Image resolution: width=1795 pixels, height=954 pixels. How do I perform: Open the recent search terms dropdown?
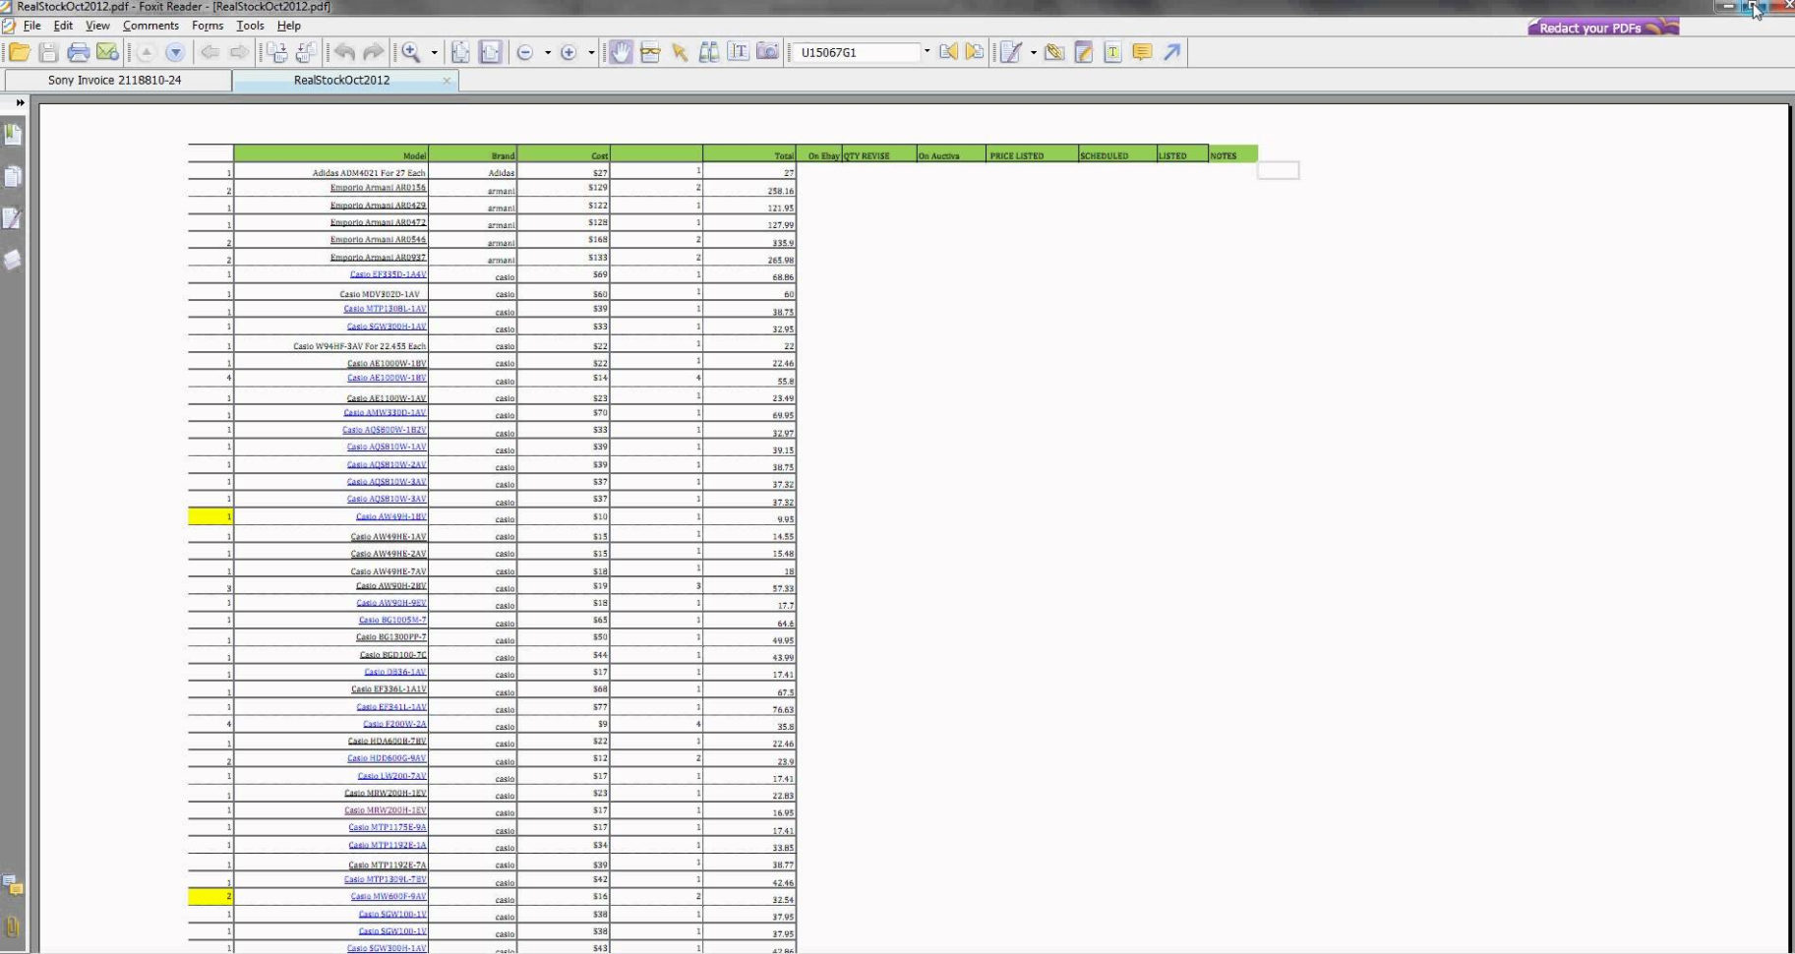(926, 52)
